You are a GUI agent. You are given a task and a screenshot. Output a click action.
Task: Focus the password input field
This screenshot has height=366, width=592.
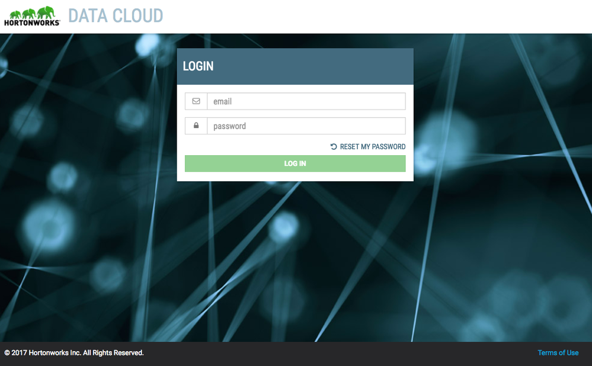coord(306,126)
